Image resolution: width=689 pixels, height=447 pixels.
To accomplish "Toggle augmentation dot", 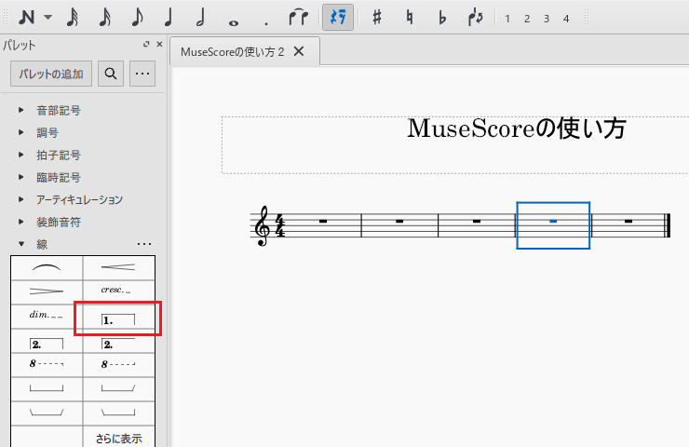I will (266, 23).
